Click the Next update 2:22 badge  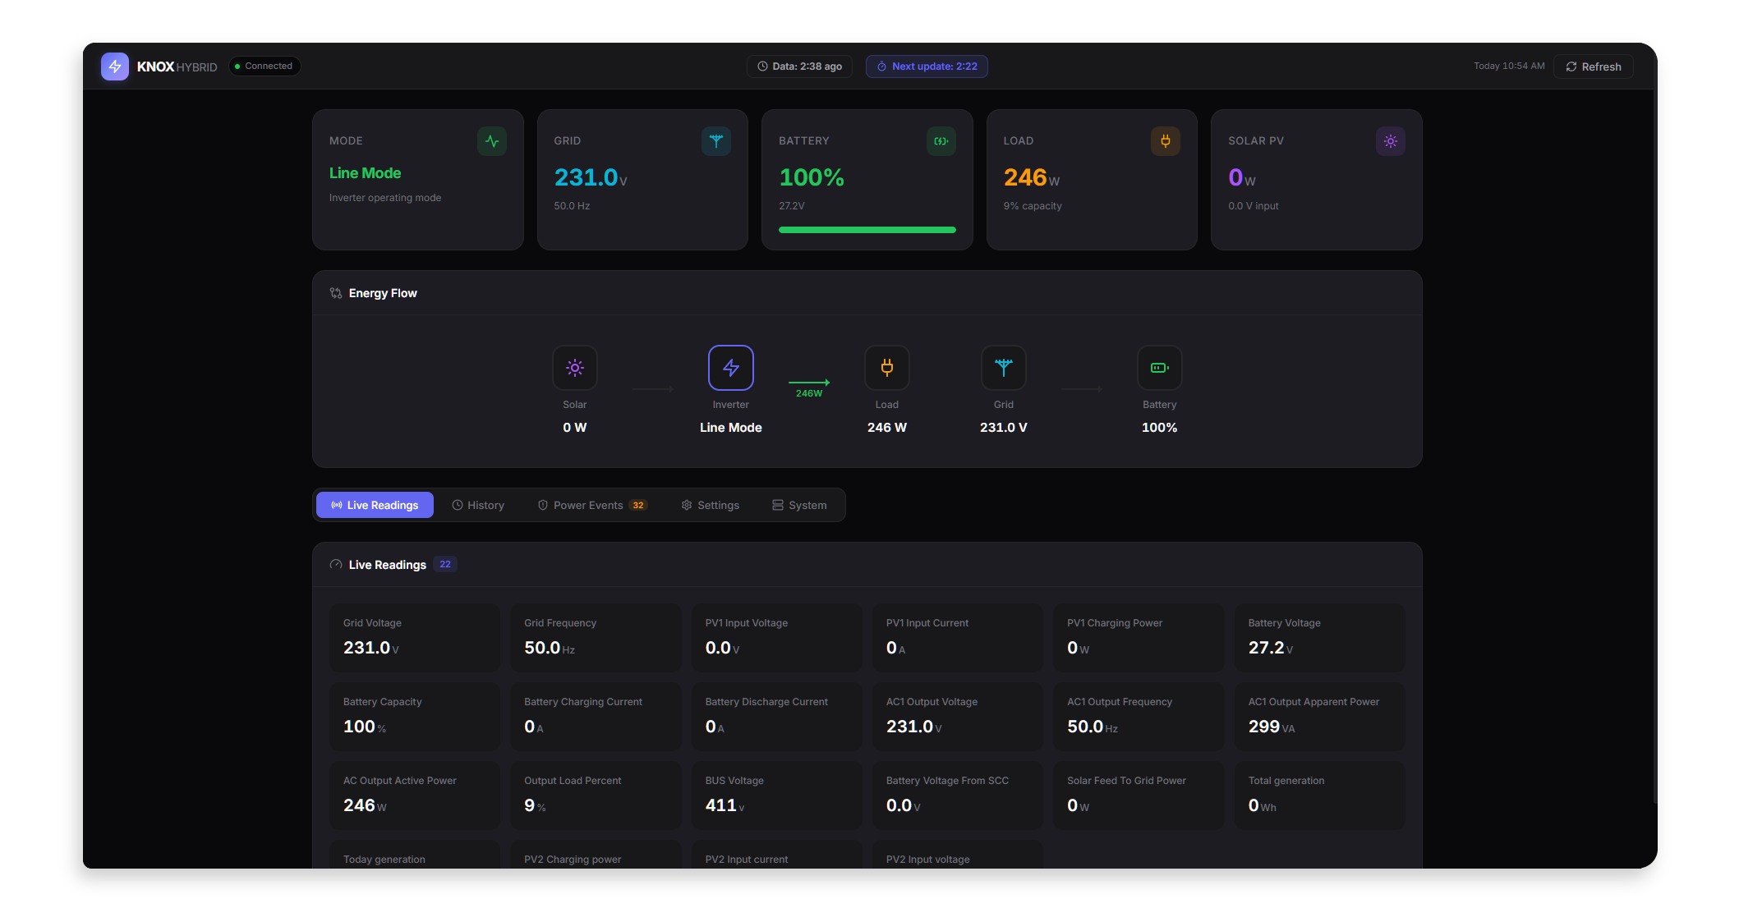[x=927, y=66]
